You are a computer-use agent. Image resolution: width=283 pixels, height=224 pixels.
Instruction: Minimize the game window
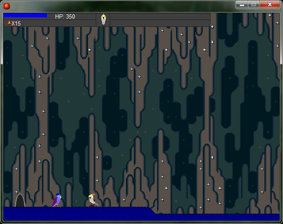(x=242, y=4)
